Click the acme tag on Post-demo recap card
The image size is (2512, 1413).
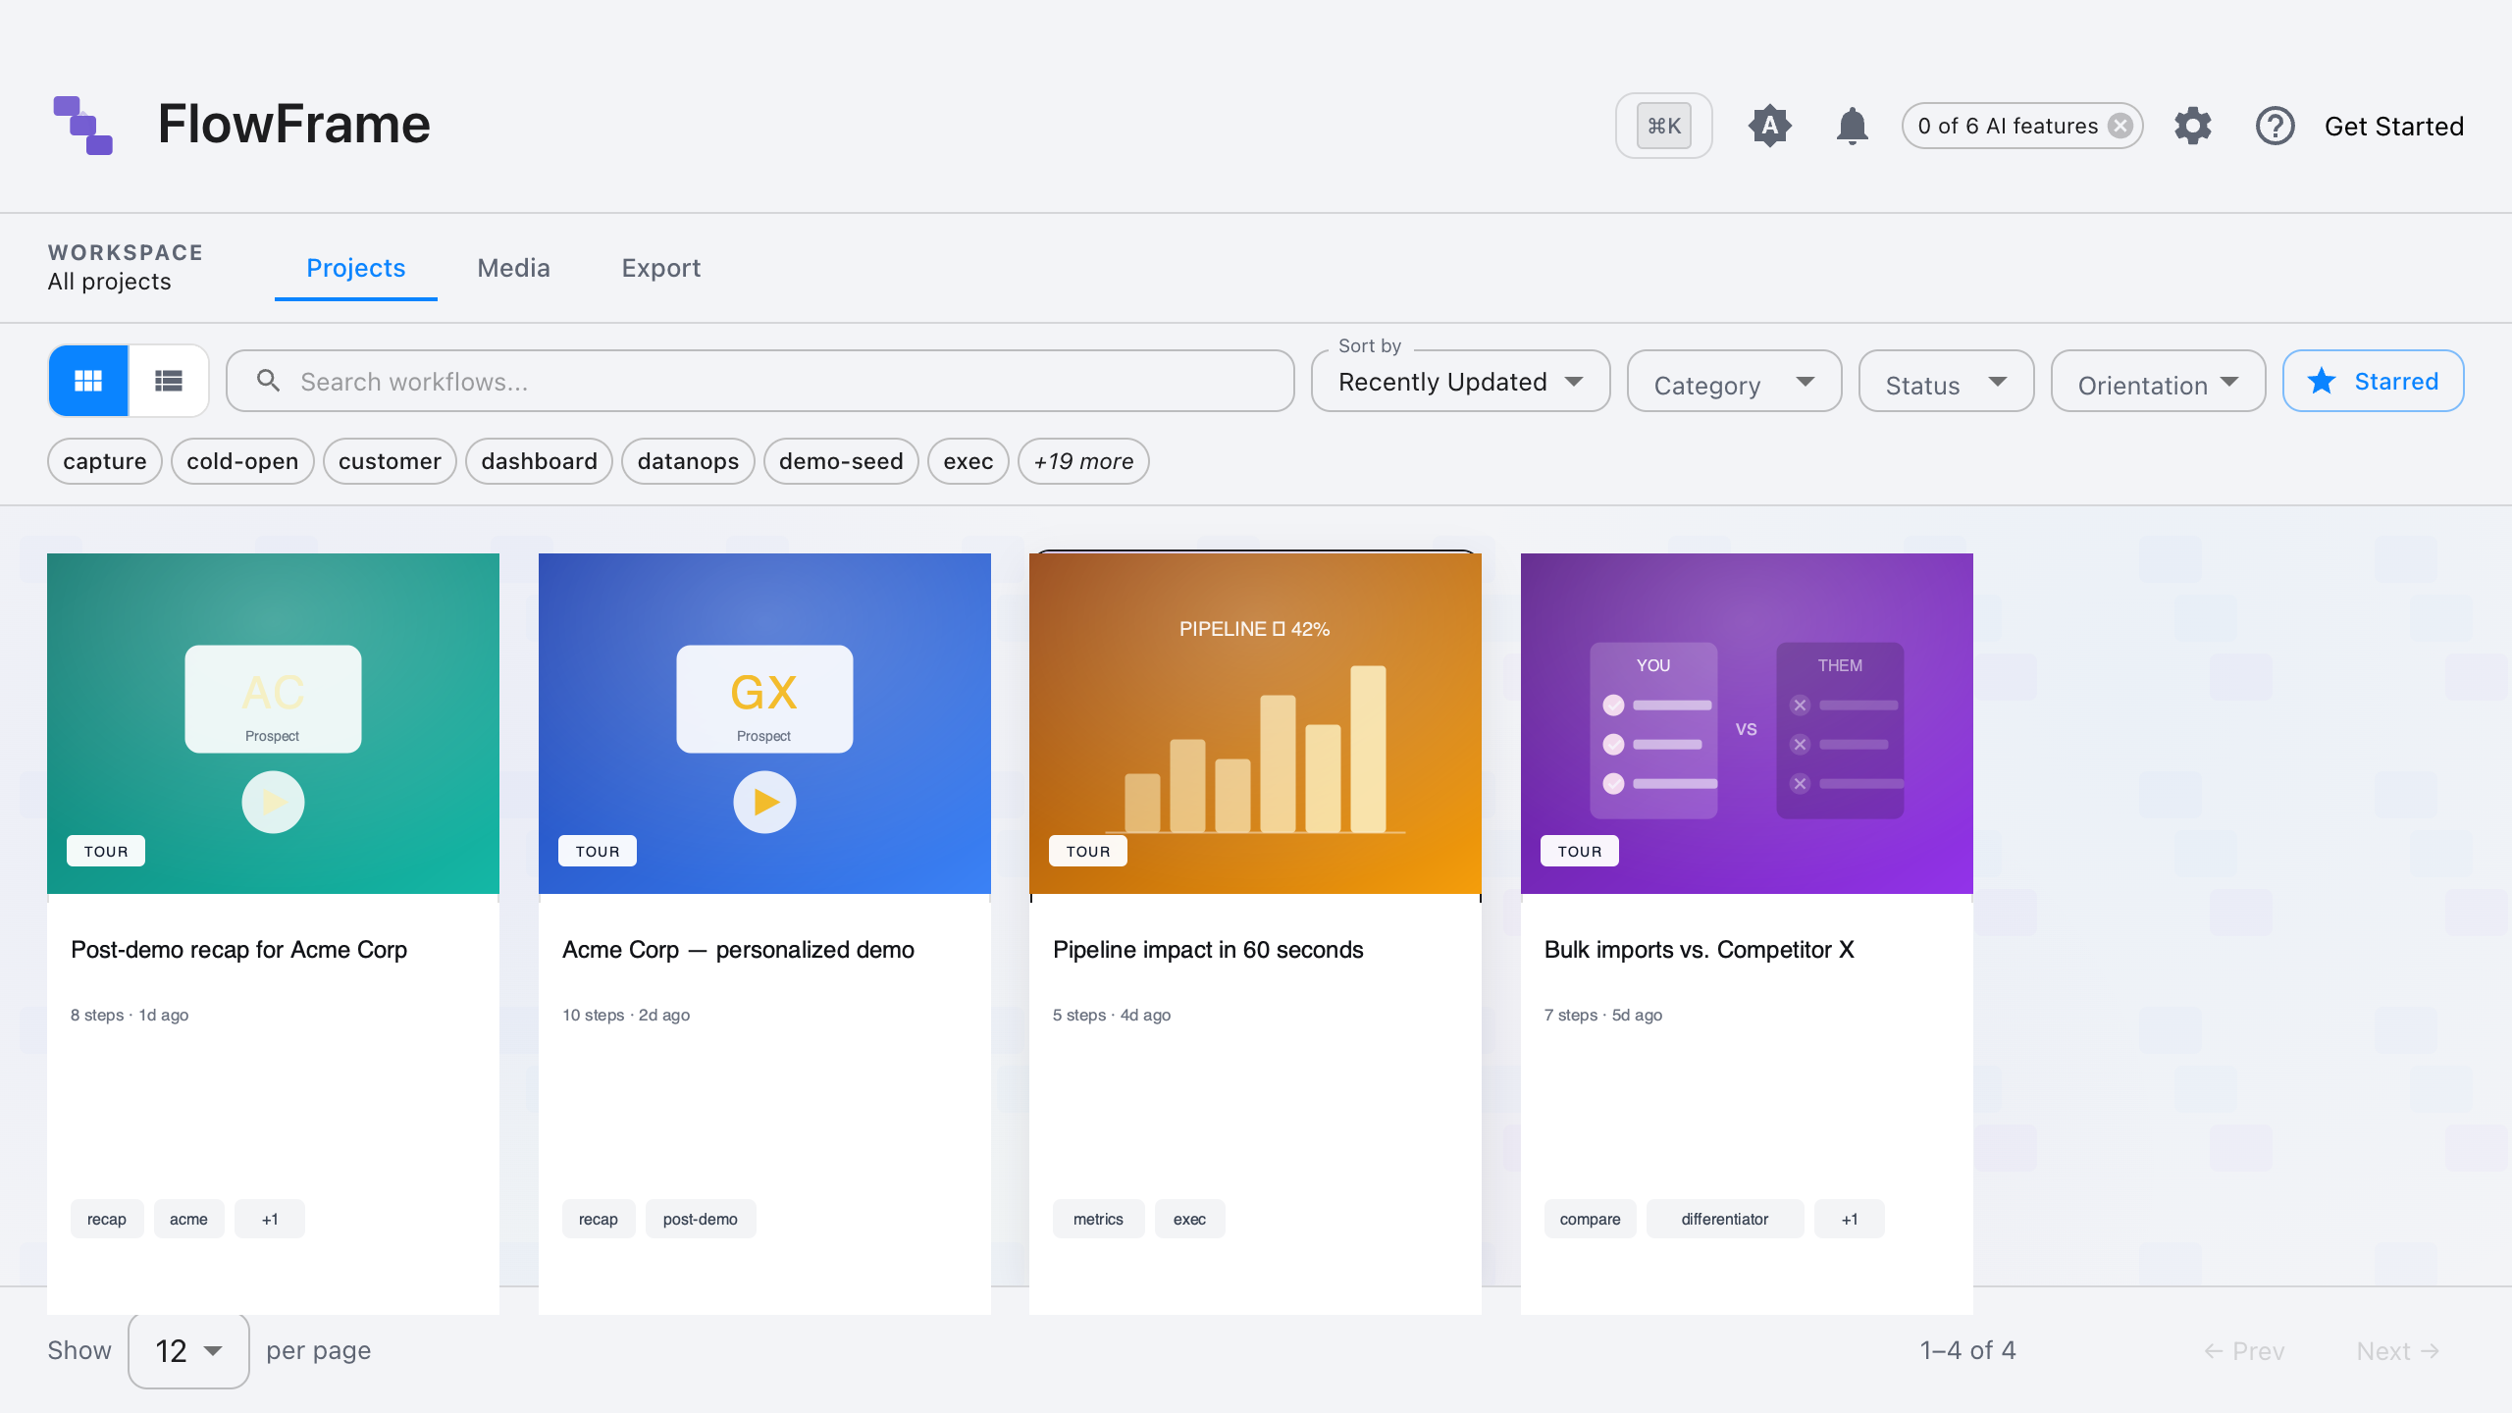point(188,1219)
